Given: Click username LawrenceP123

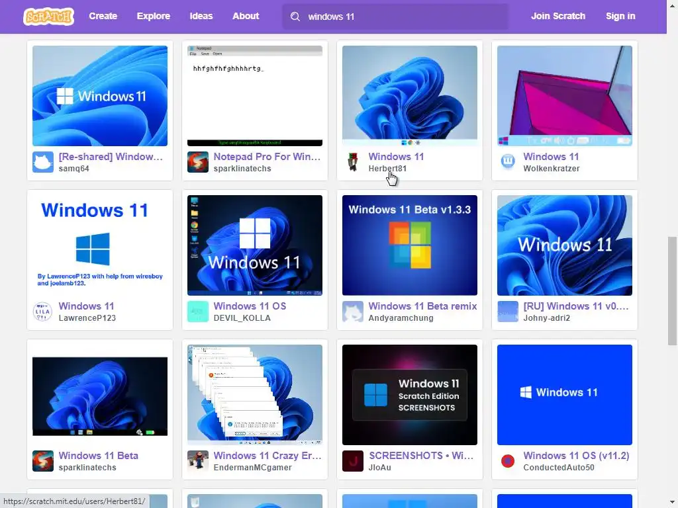Looking at the screenshot, I should coord(87,318).
